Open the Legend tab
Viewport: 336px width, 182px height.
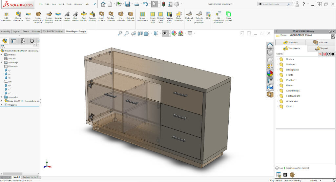(x=321, y=49)
